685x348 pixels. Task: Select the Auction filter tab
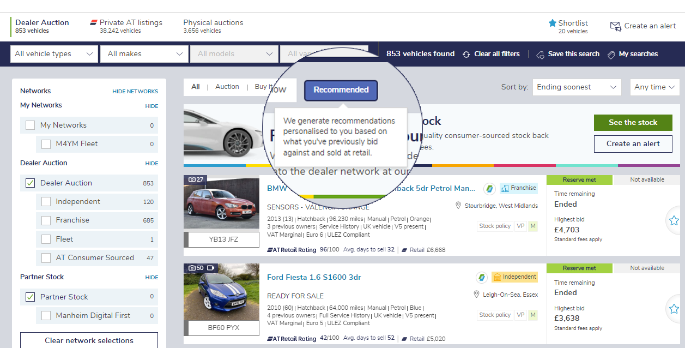[x=227, y=87]
